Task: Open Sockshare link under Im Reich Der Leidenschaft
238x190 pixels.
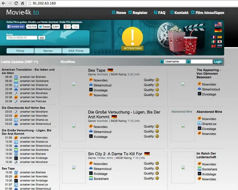Action: click(x=209, y=169)
